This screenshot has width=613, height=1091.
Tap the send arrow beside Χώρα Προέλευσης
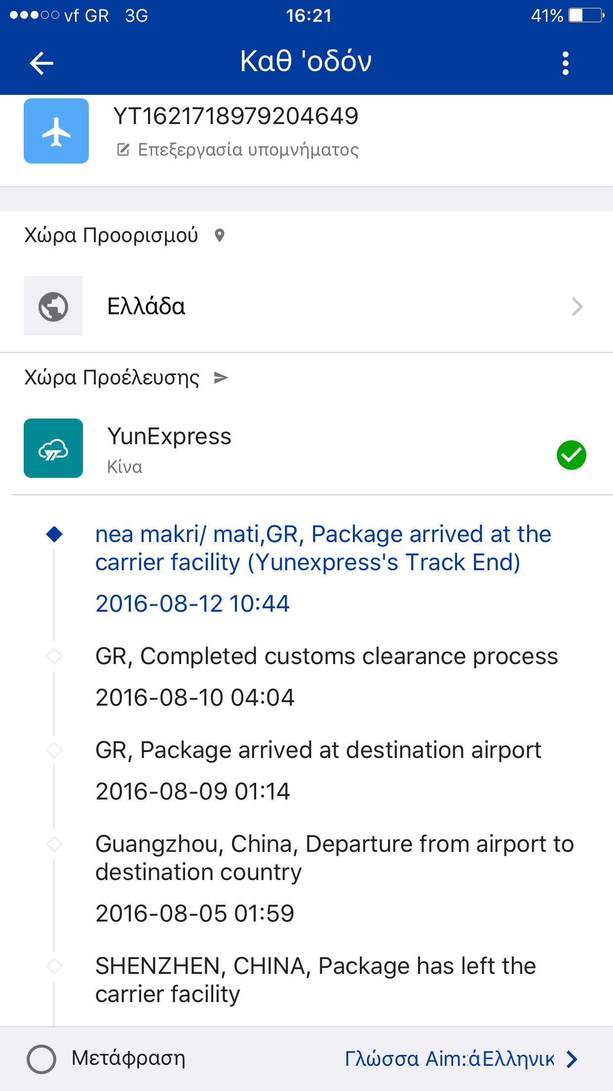[x=221, y=378]
